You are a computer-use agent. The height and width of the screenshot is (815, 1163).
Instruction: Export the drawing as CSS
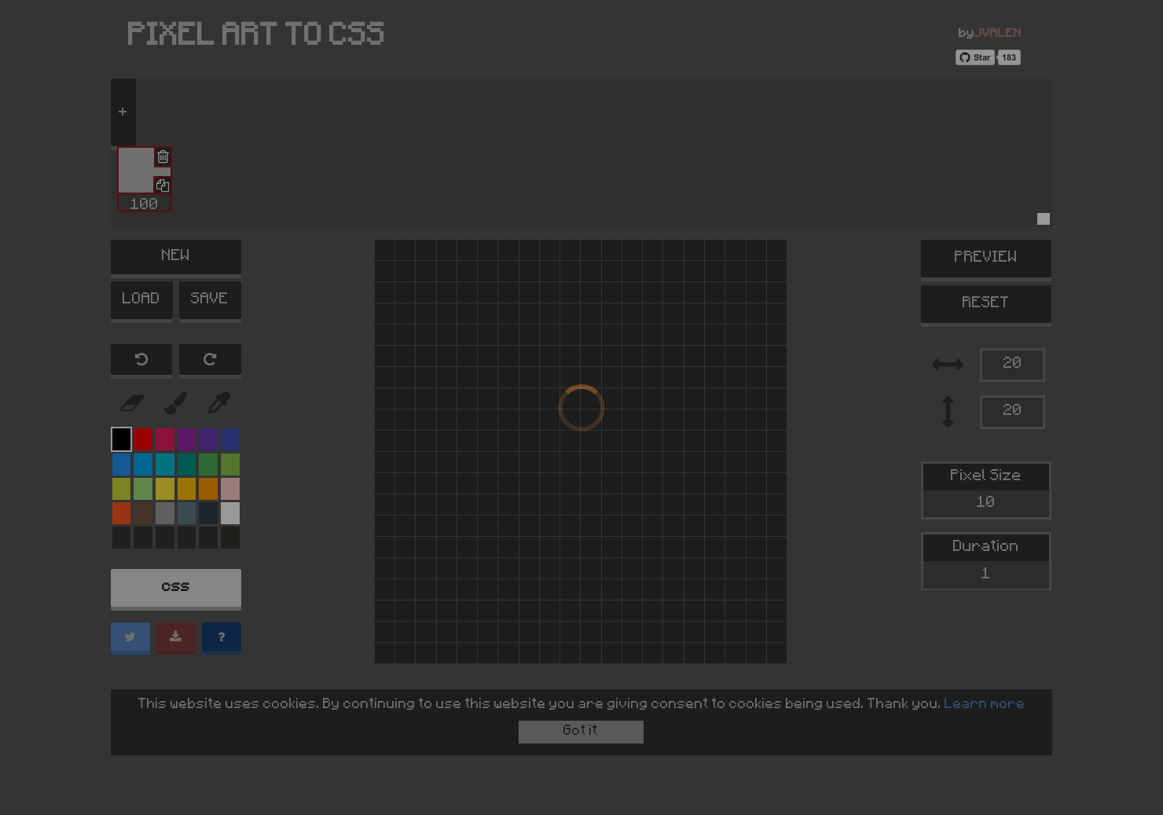click(175, 588)
